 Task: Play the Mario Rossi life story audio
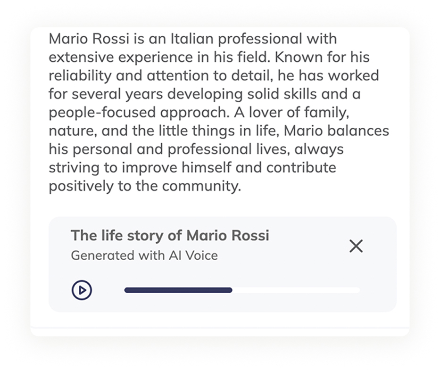tap(82, 290)
